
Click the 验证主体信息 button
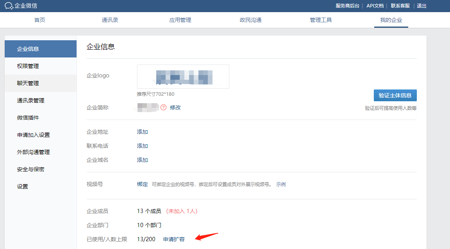[x=395, y=95]
